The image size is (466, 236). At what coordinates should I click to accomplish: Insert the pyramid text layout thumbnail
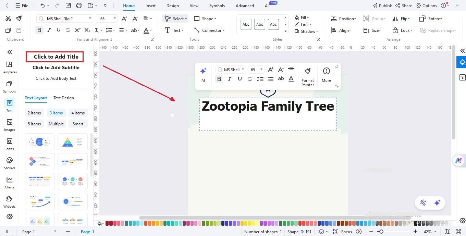(73, 141)
